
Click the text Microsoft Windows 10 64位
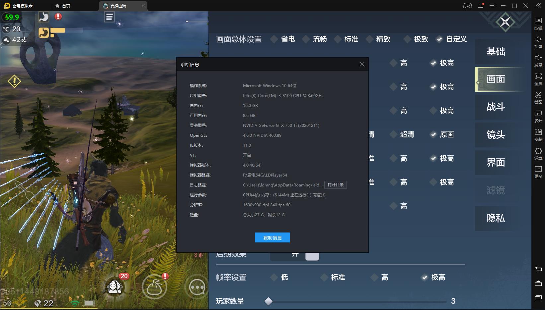tap(270, 86)
